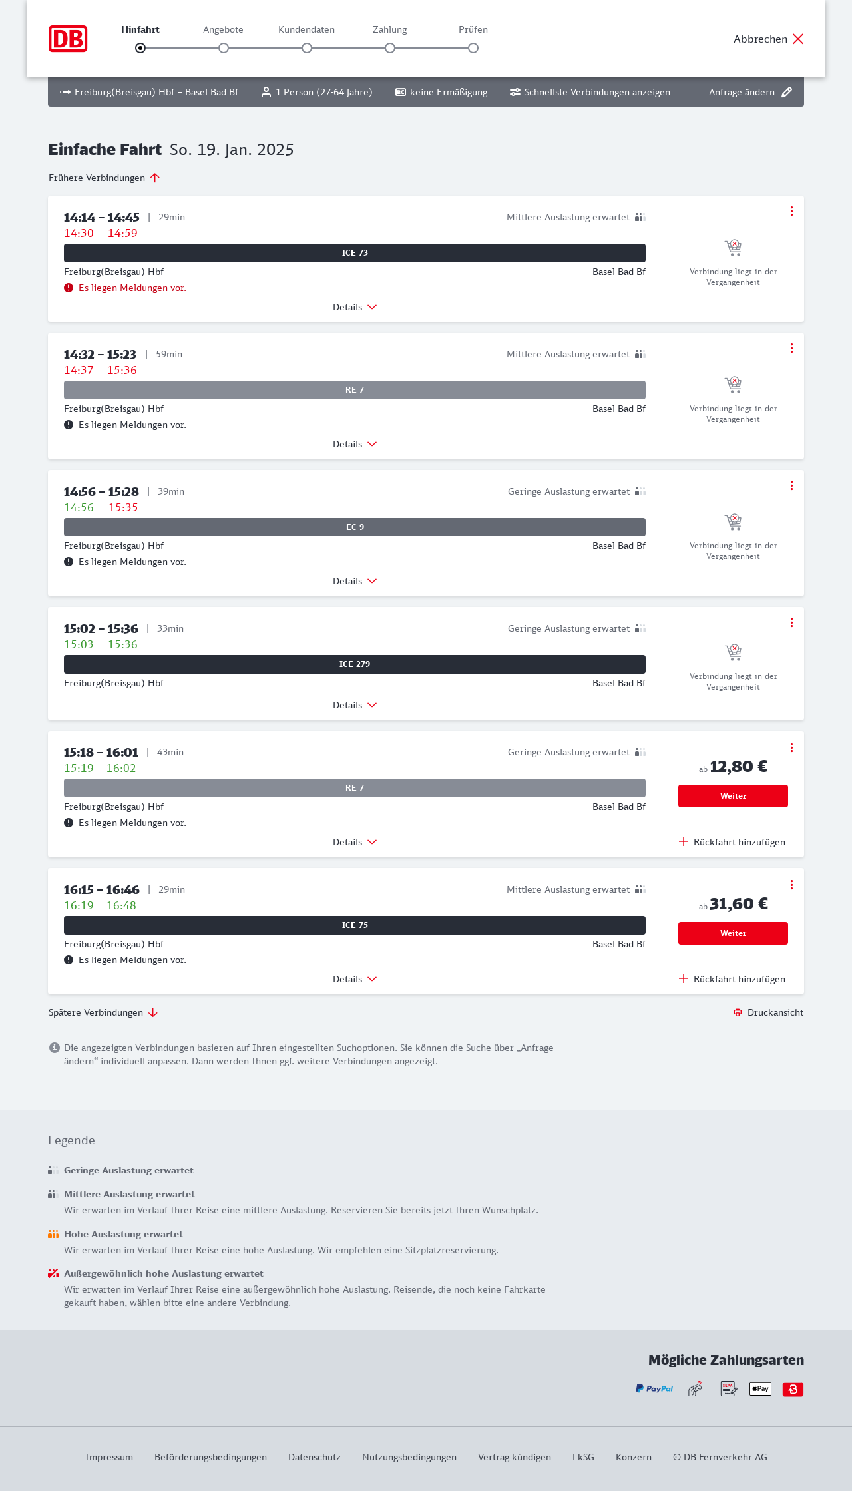This screenshot has height=1491, width=852.
Task: Click the PayPal payment icon
Action: (x=654, y=1389)
